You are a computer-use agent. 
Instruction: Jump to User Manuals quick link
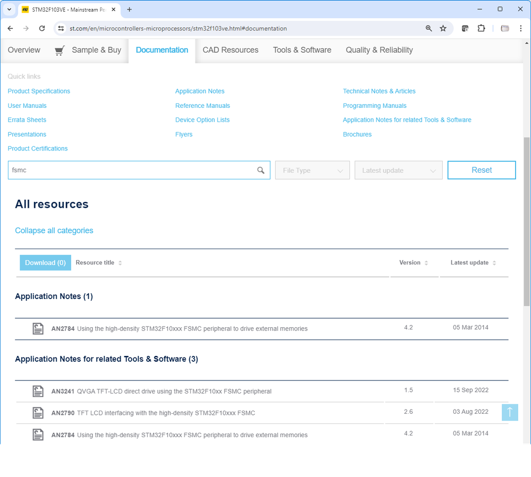(x=27, y=106)
